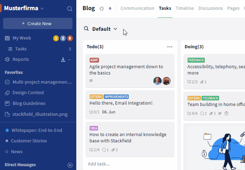This screenshot has height=170, width=245.
Task: Click the ASAP label tag
Action: pos(94,60)
